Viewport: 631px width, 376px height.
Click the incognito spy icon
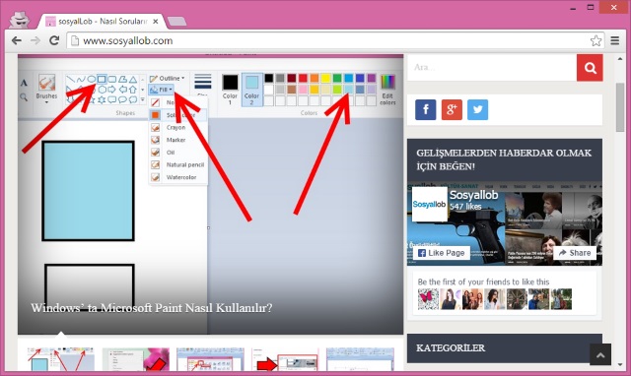click(19, 20)
